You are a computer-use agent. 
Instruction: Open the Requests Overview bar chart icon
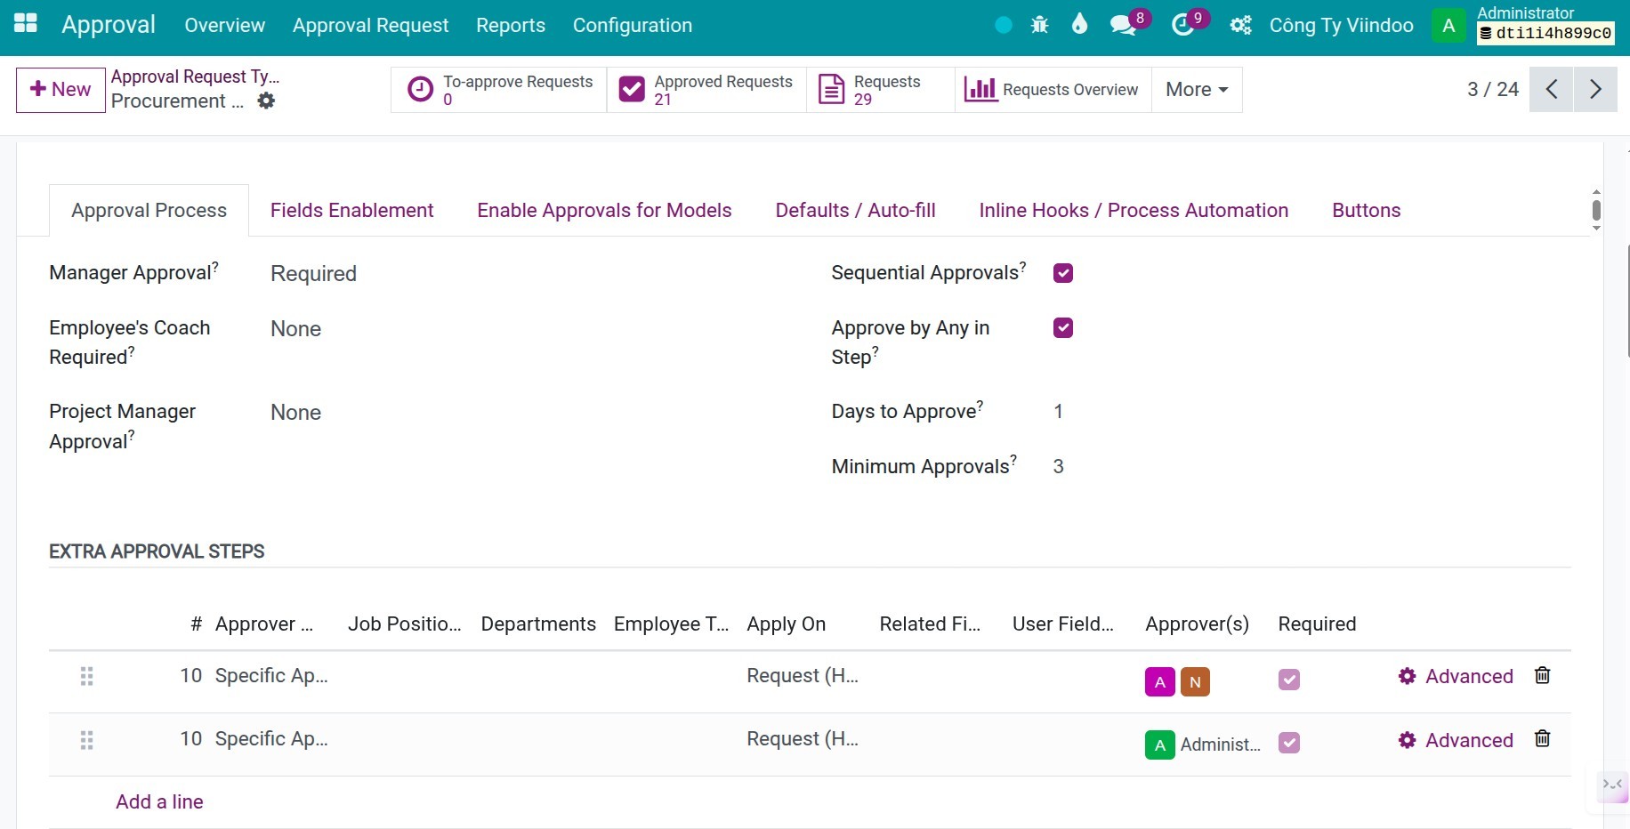click(x=980, y=89)
